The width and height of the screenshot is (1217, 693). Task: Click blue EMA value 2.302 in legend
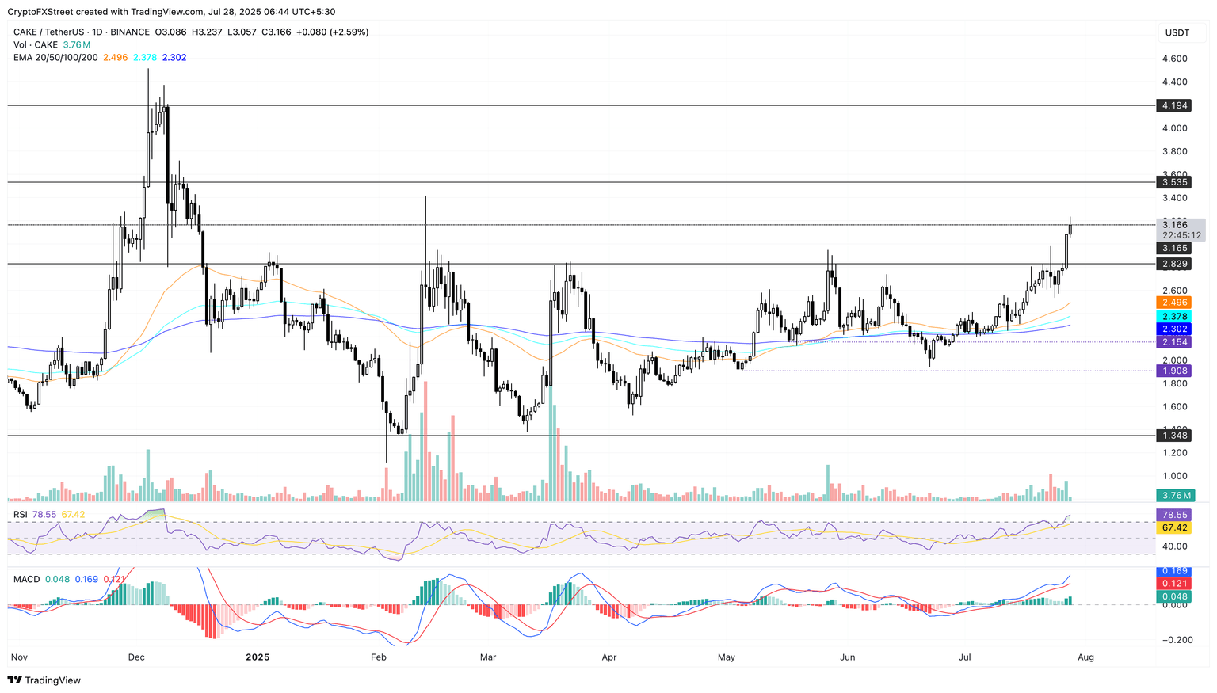pyautogui.click(x=174, y=57)
